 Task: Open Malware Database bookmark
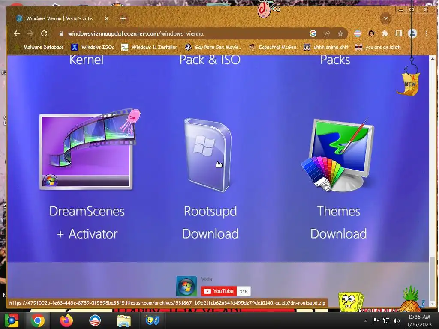point(40,47)
